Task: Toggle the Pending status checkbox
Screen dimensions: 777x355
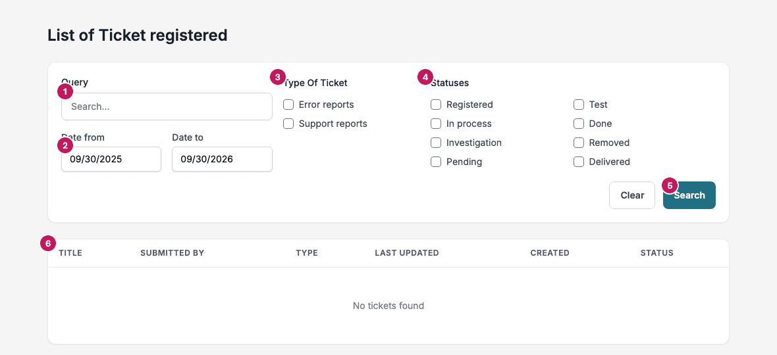Action: point(436,162)
